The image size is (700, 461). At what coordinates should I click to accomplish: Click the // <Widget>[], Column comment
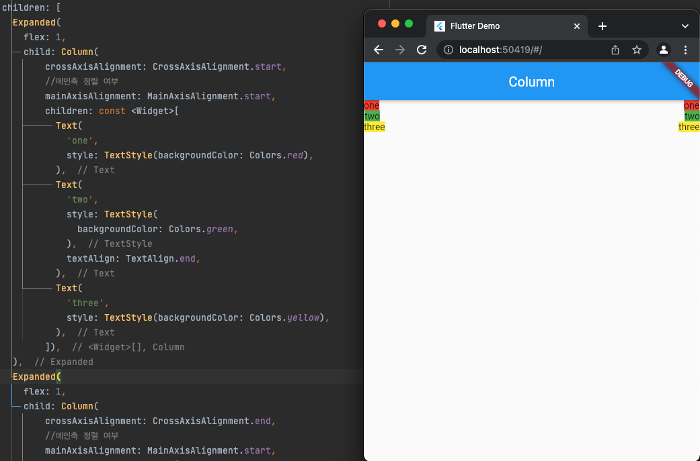pos(128,348)
